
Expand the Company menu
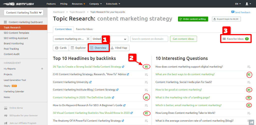click(x=95, y=4)
